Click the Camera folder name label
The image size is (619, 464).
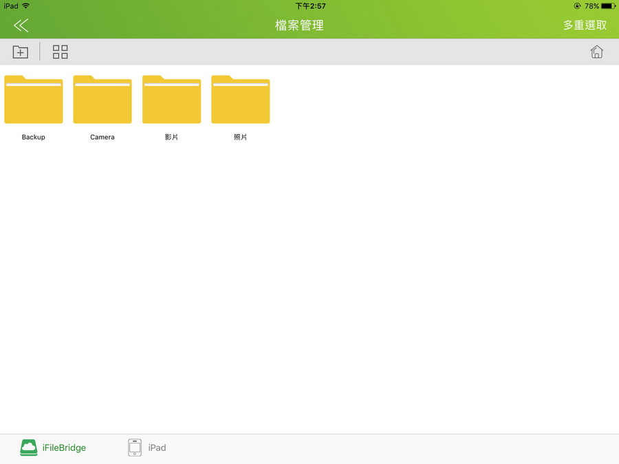102,137
